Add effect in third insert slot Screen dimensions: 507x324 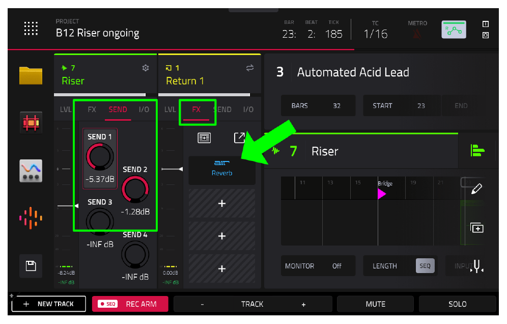click(x=222, y=236)
